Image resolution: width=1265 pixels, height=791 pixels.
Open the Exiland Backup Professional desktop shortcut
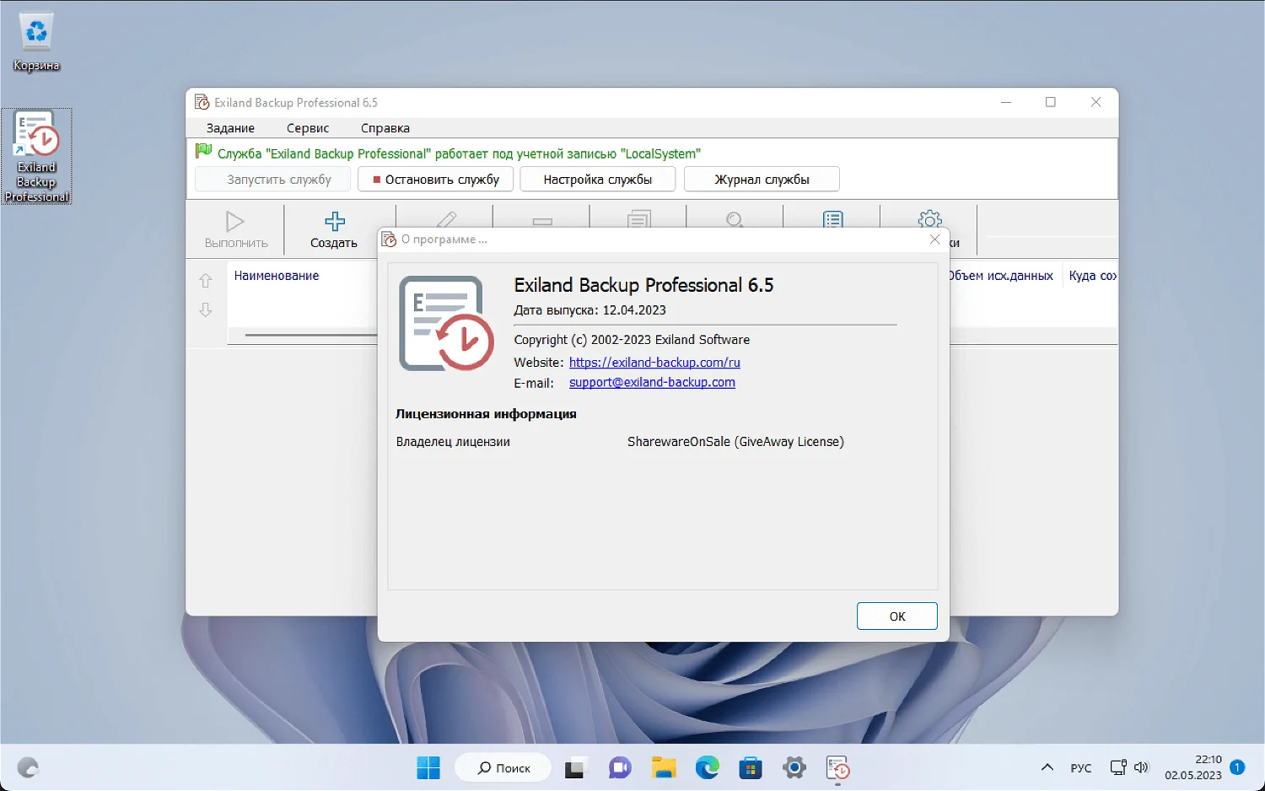pyautogui.click(x=36, y=157)
